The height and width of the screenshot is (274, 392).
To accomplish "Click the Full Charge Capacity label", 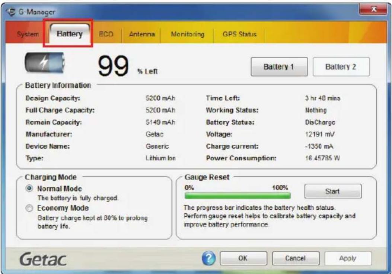I will pyautogui.click(x=60, y=110).
